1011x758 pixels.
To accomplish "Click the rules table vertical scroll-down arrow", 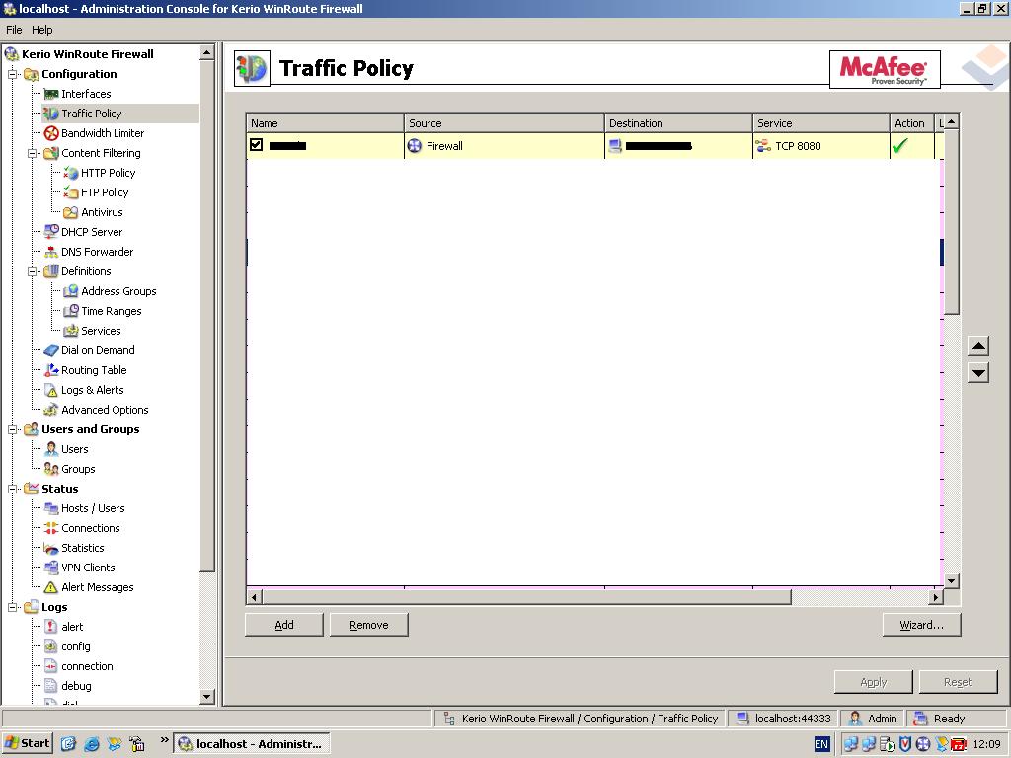I will pyautogui.click(x=951, y=580).
